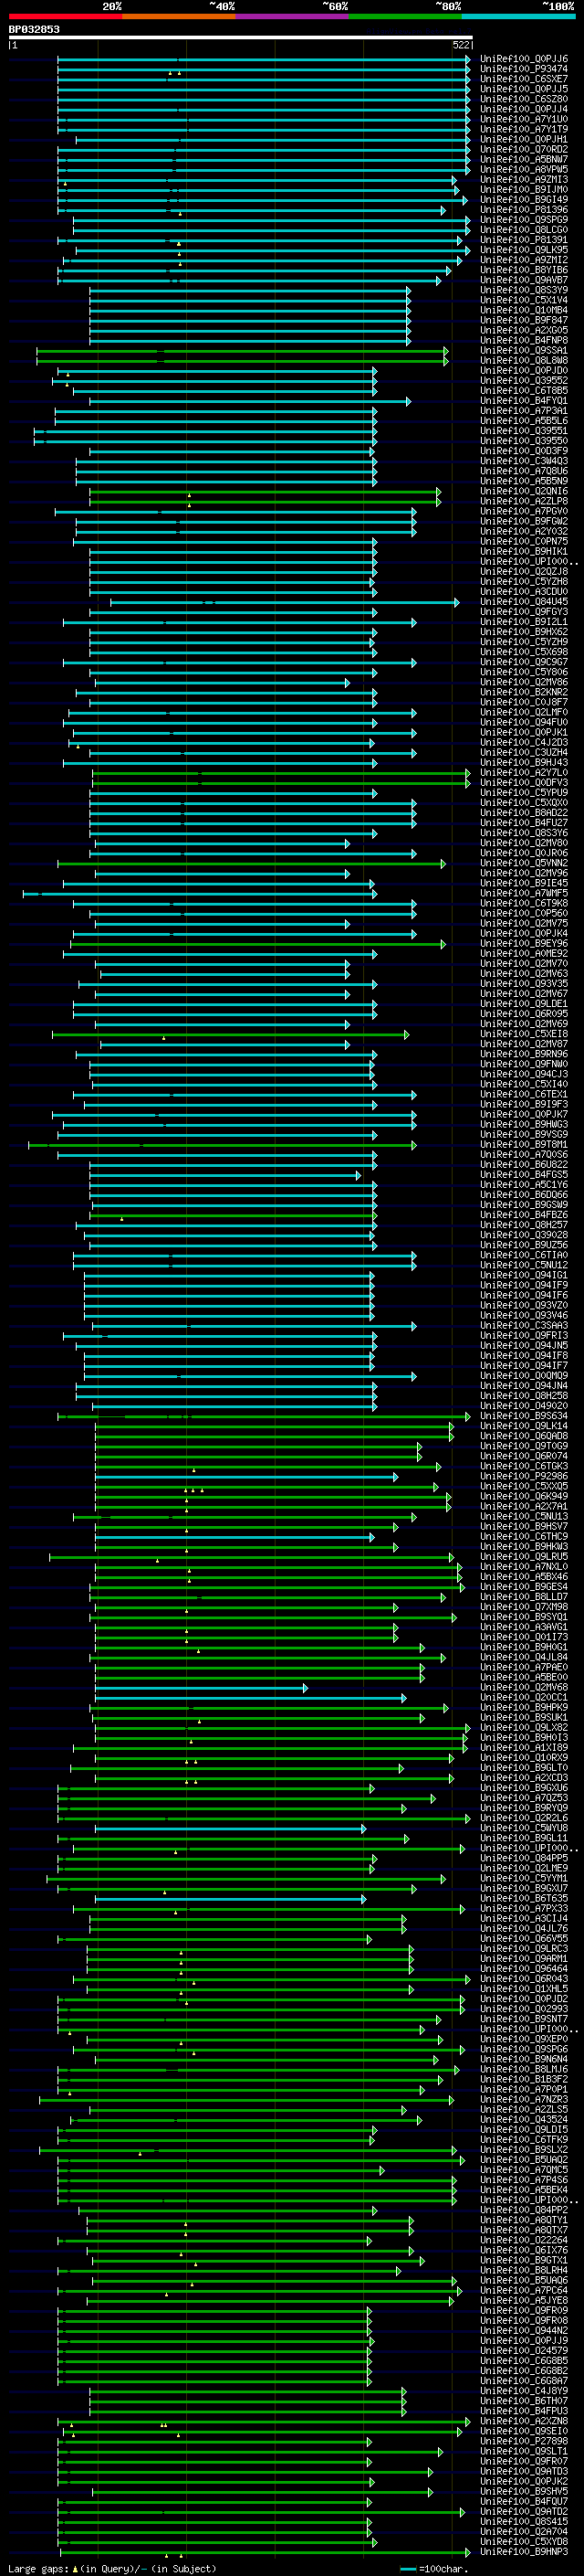Select the UniRef100_Q8L8W8 label

pyautogui.click(x=524, y=361)
